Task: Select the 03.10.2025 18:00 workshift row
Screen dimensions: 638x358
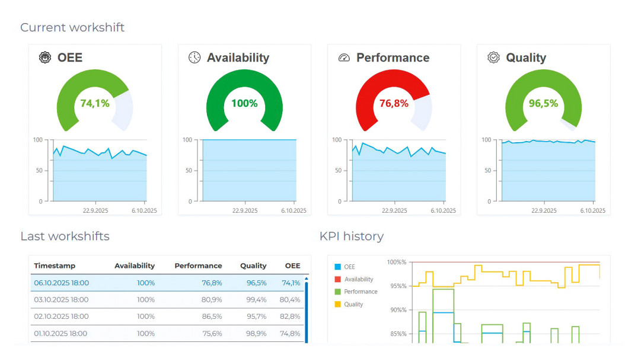Action: point(167,300)
